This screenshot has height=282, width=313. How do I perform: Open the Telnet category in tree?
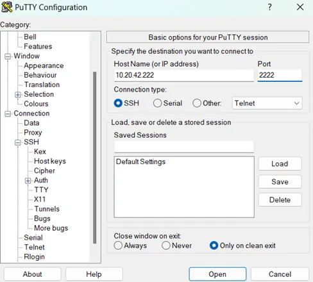click(34, 247)
